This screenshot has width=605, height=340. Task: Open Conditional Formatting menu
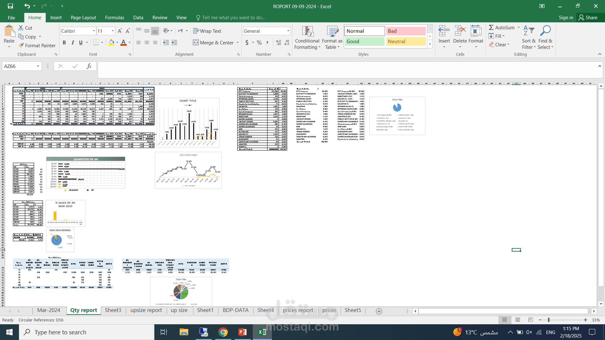[x=307, y=38]
